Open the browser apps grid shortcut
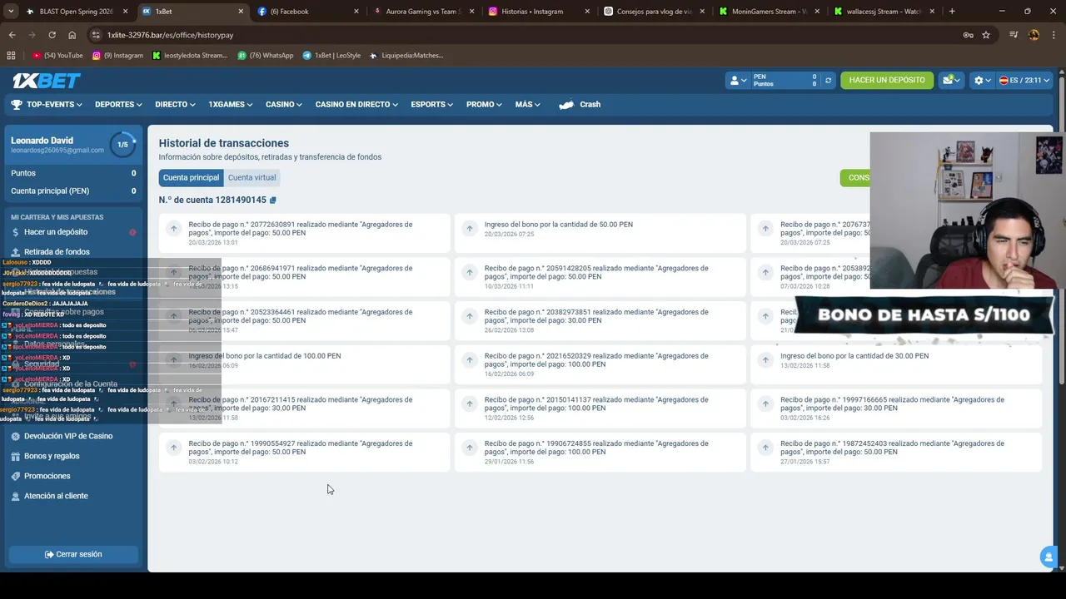 11,56
